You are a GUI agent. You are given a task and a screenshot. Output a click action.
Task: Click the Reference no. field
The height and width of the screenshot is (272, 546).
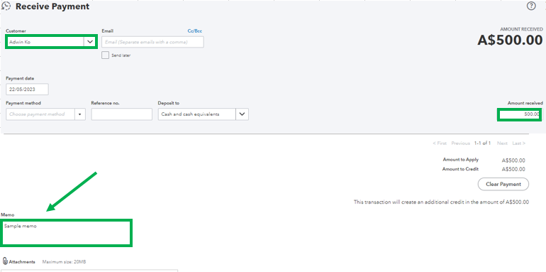(x=121, y=114)
